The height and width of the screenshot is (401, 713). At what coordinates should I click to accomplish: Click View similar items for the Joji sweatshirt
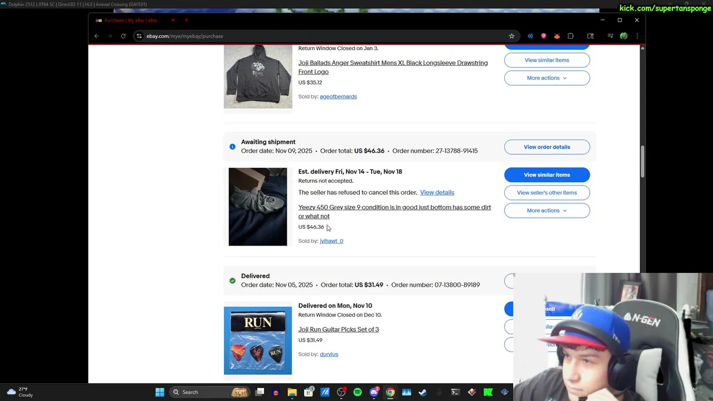pos(547,60)
